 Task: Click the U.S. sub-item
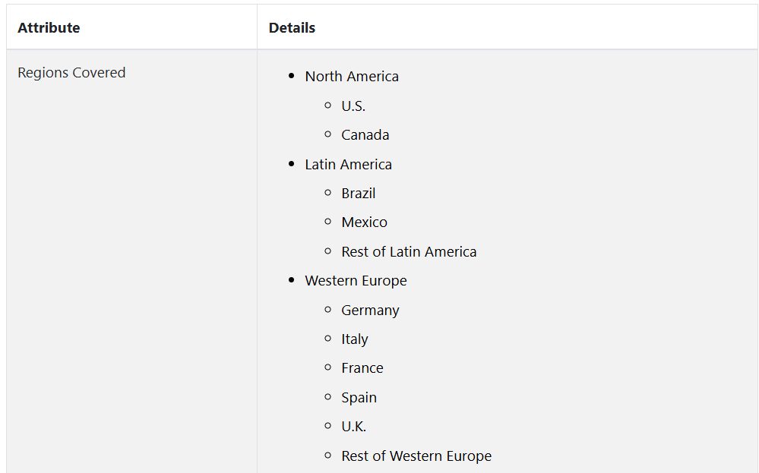353,106
